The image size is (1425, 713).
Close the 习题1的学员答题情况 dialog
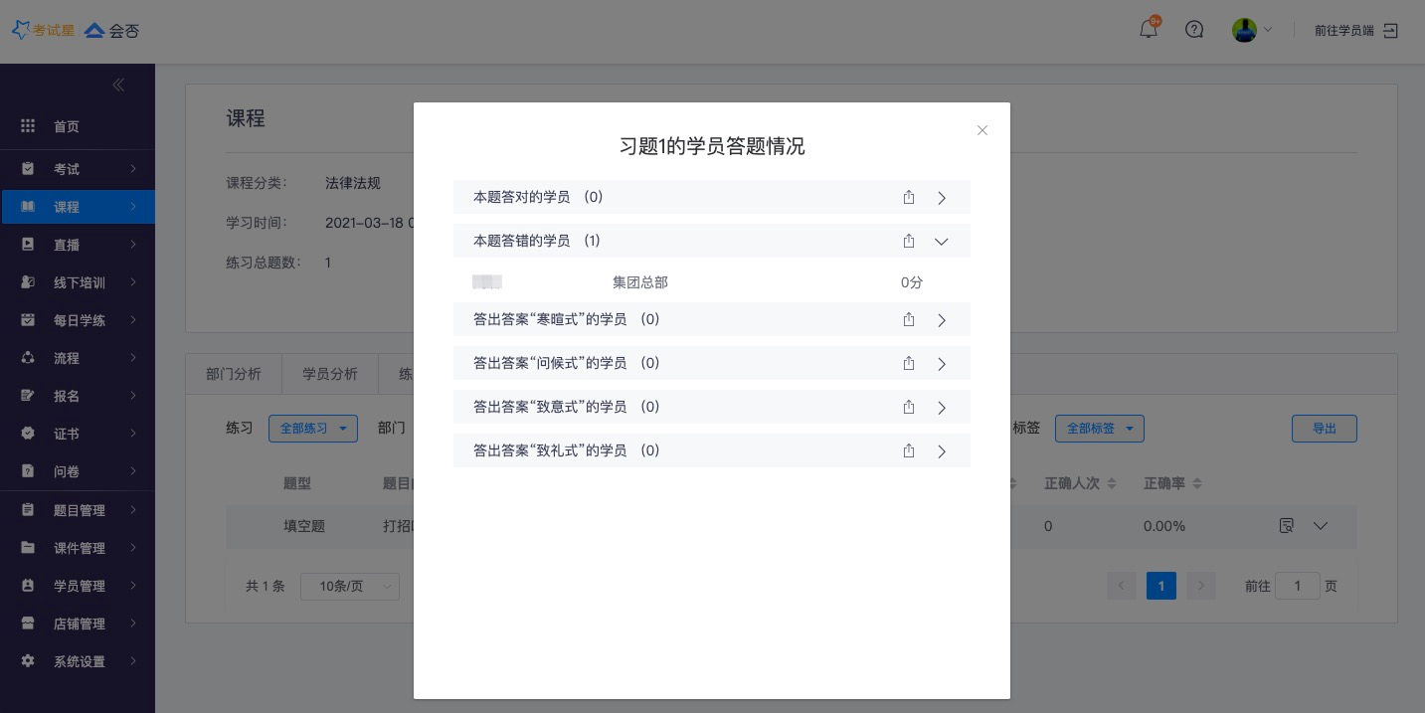pos(982,130)
